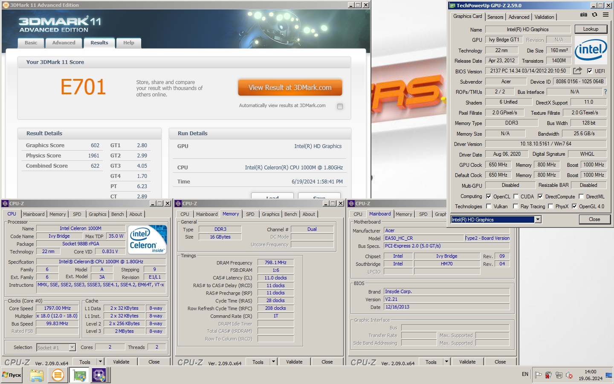614x384 pixels.
Task: Click the title bar icon of the CPU-Z CPU window
Action: pyautogui.click(x=6, y=204)
